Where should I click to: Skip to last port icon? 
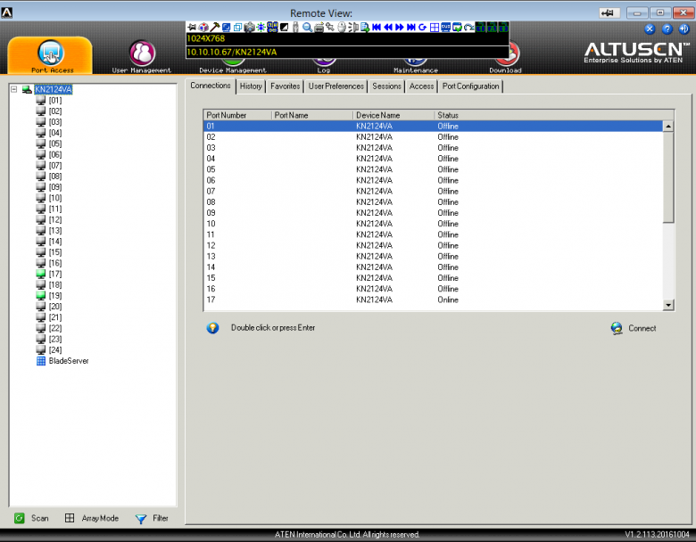(410, 28)
